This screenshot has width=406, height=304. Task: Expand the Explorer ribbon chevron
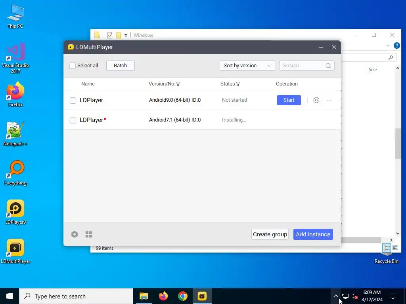pos(388,46)
